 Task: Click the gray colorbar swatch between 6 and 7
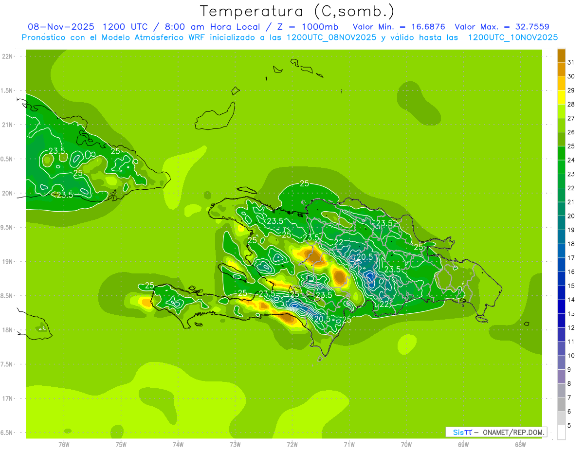point(562,405)
